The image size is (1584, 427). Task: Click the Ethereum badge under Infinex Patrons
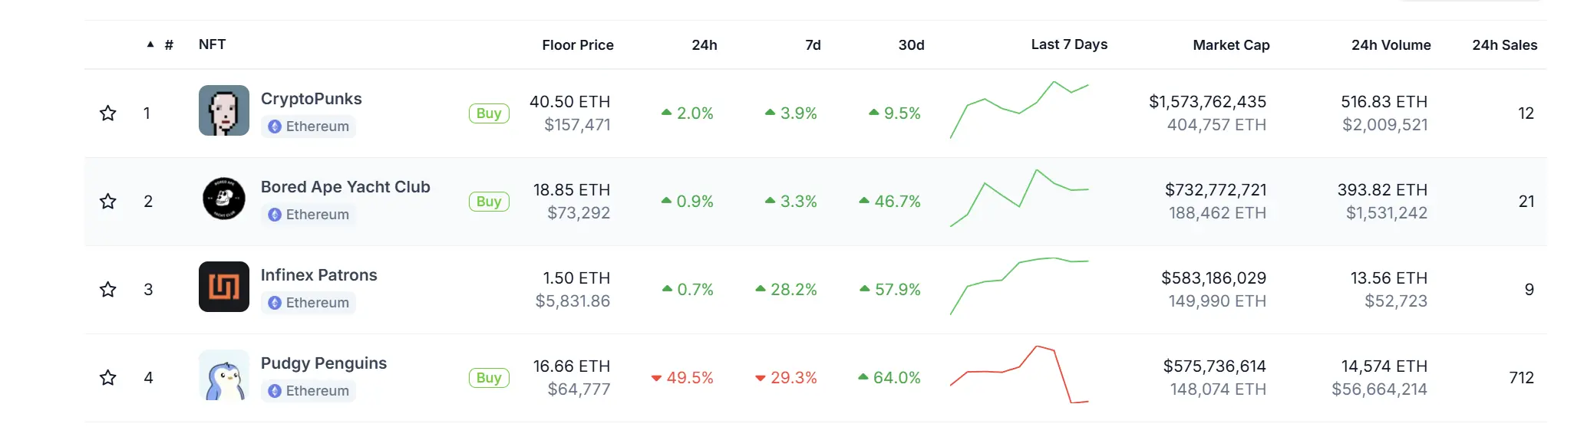coord(309,303)
